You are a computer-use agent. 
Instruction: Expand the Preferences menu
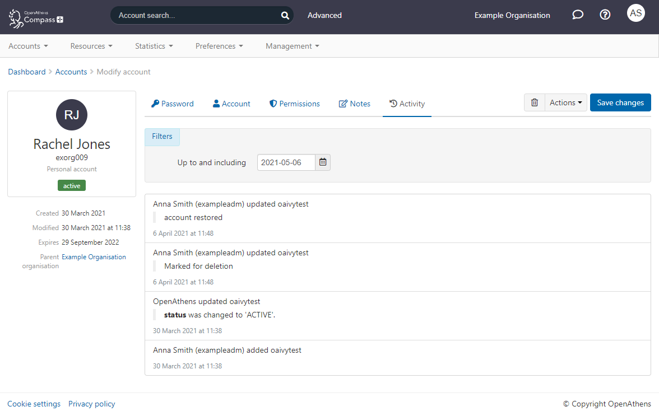point(219,46)
